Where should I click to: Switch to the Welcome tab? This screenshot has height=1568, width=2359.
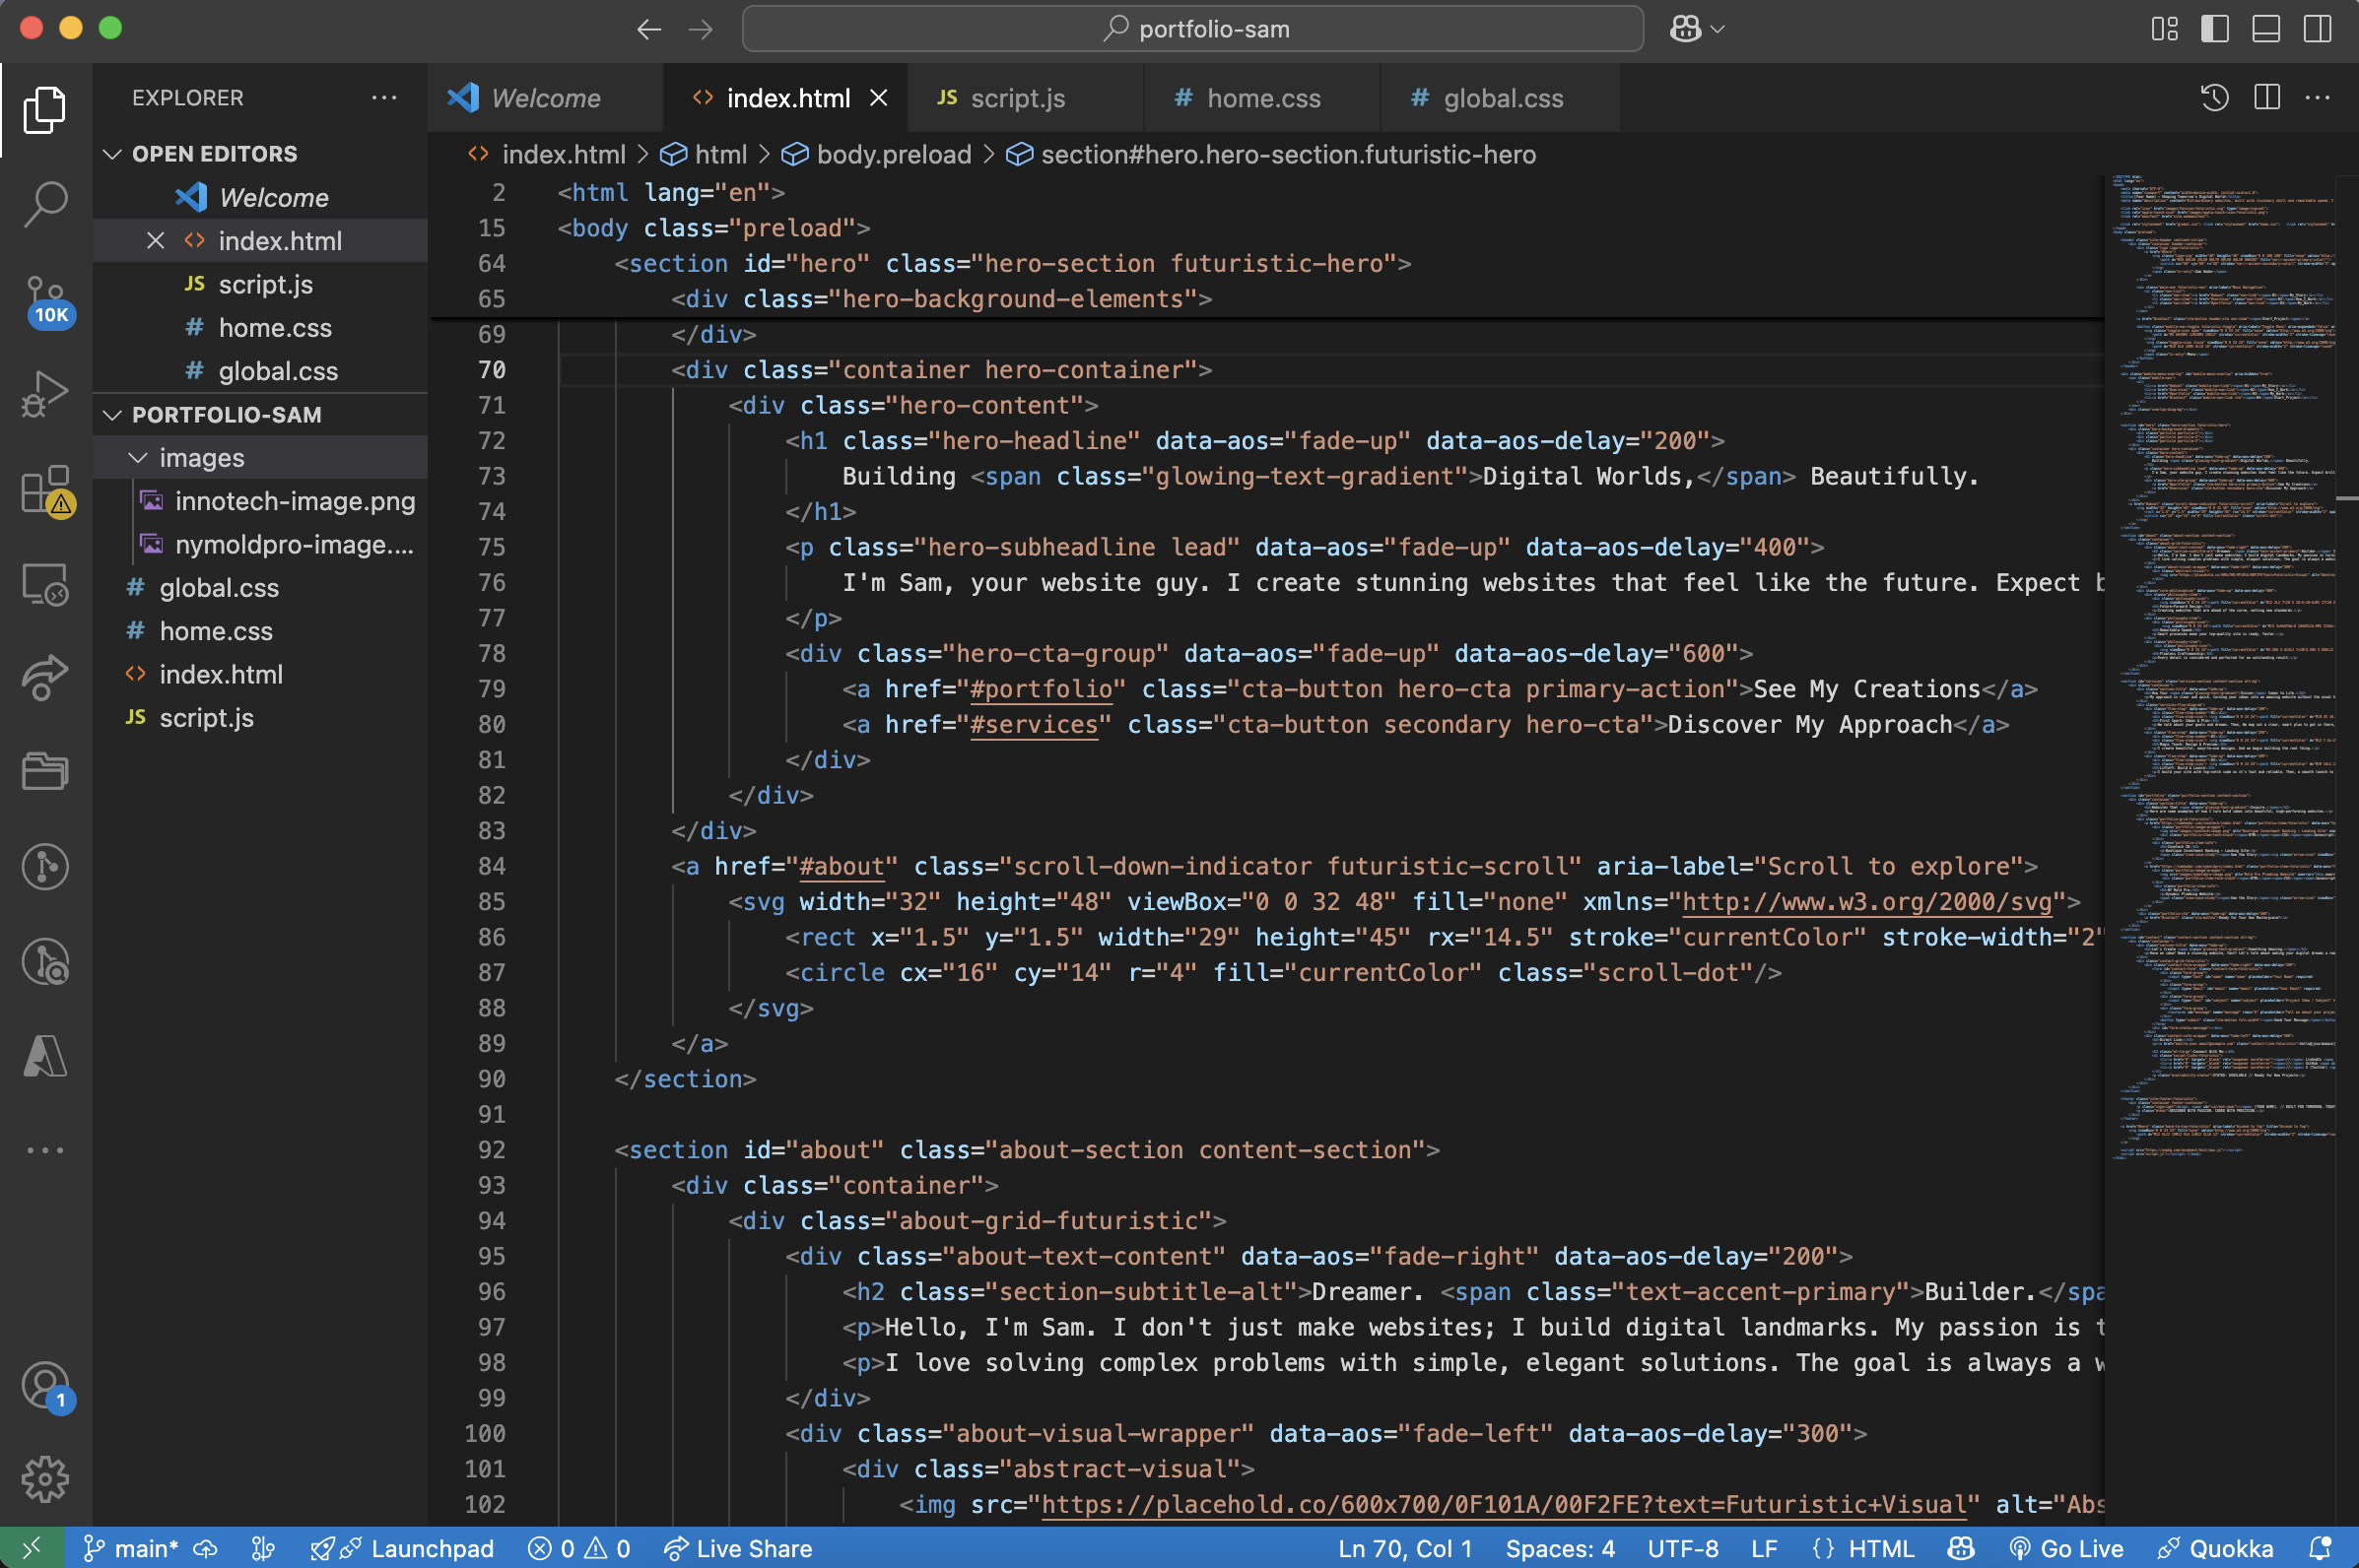point(545,98)
